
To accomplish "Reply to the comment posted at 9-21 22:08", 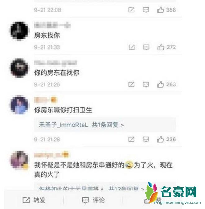I will click(146, 10).
